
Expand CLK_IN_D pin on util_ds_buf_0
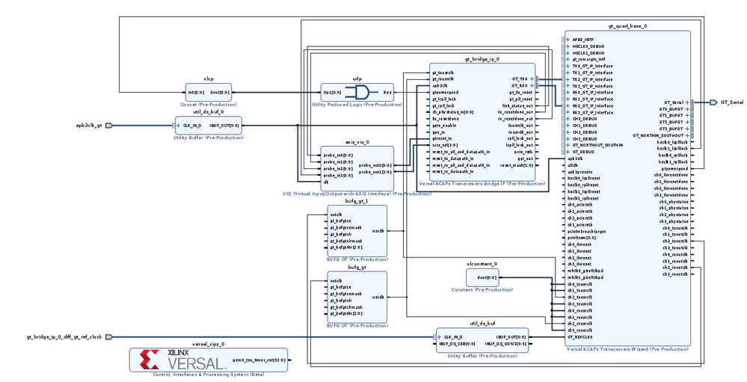(178, 125)
